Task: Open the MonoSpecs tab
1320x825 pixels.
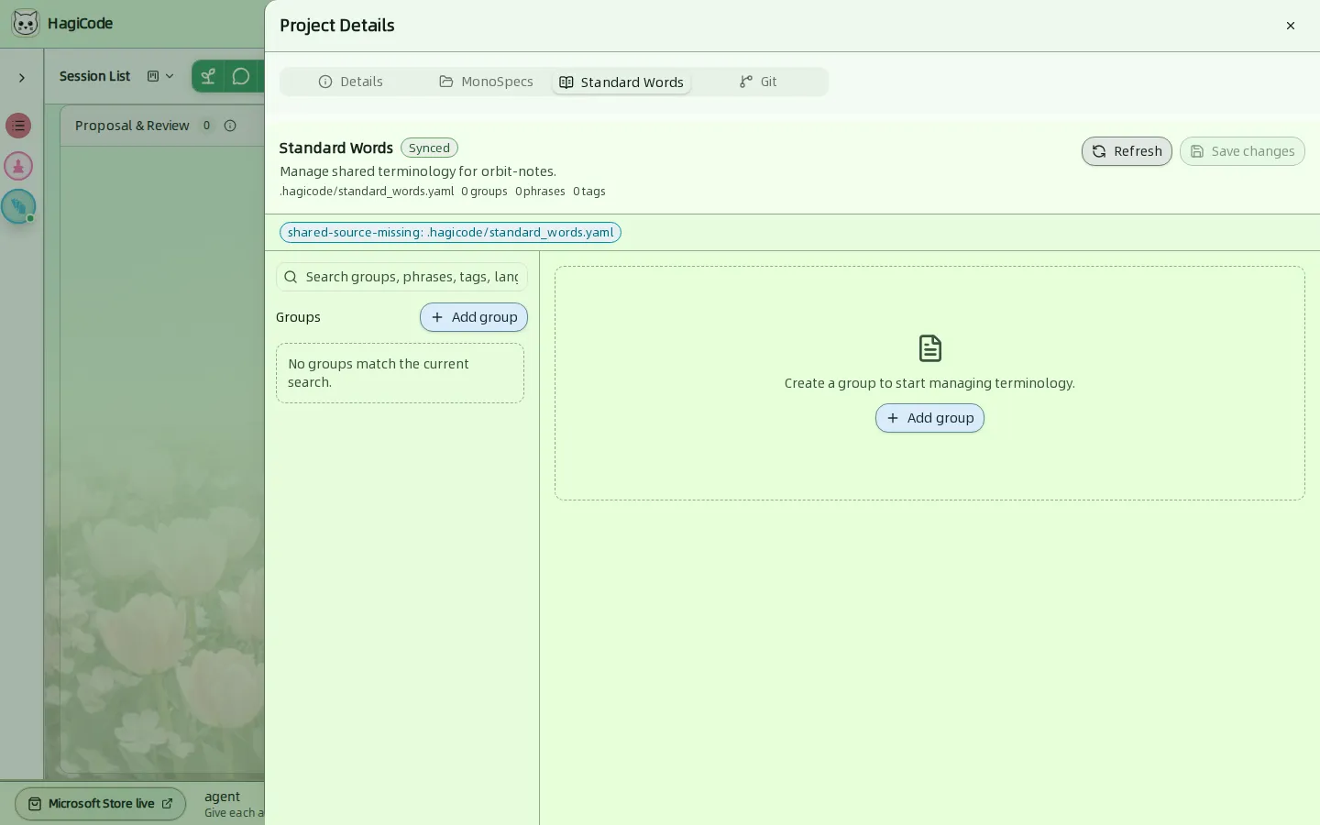Action: click(486, 82)
